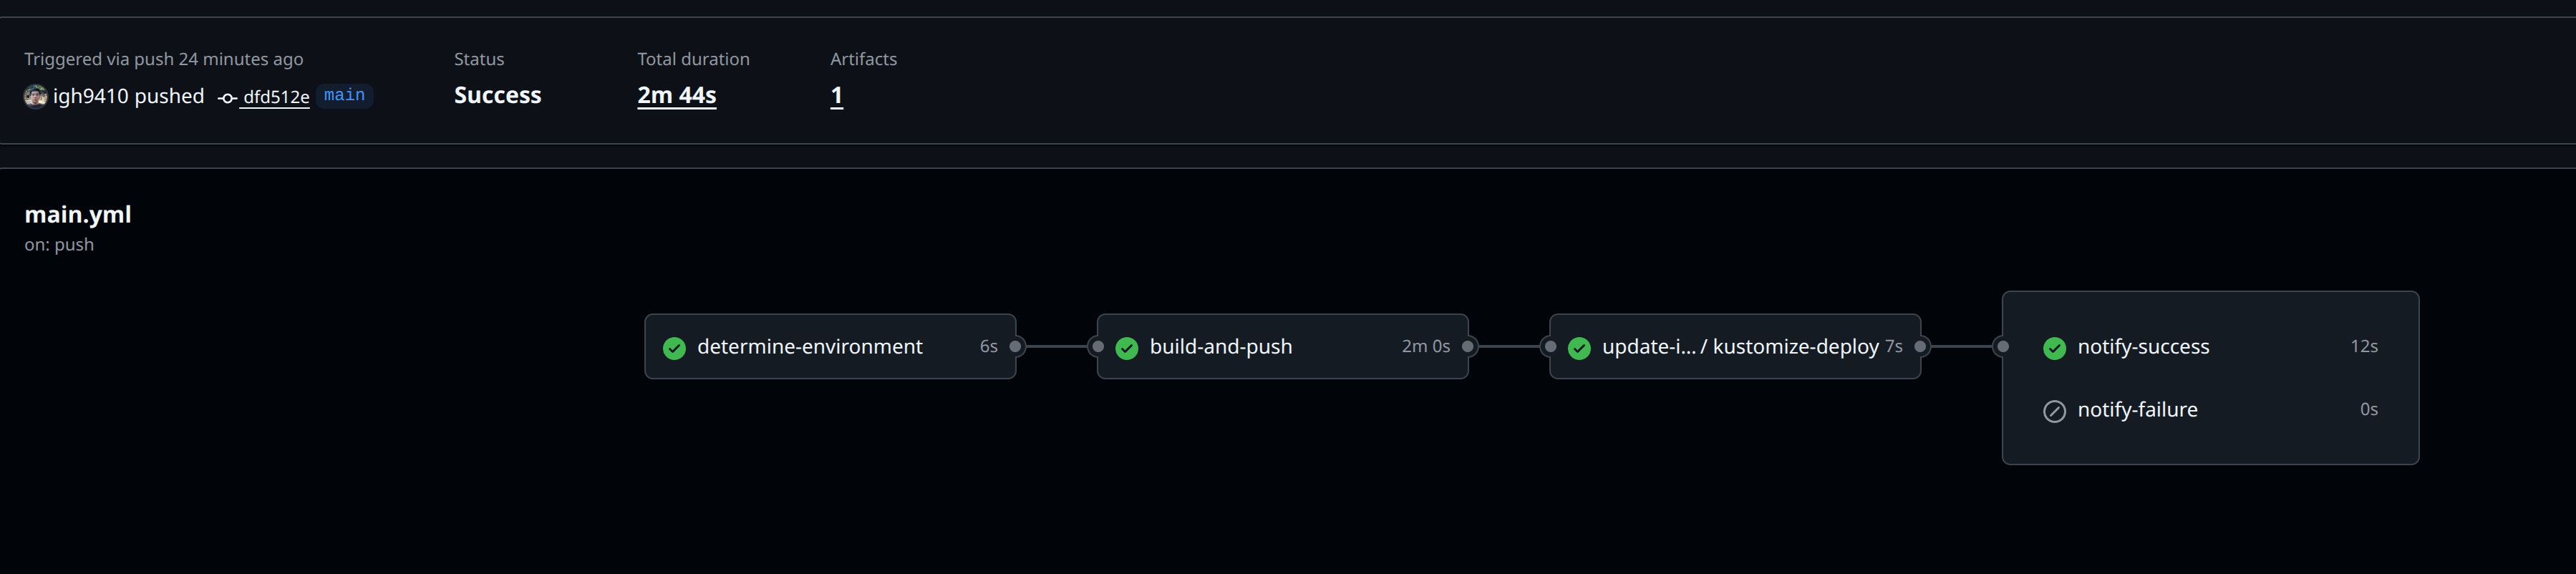
Task: Open the build-and-push job
Action: tap(1220, 347)
